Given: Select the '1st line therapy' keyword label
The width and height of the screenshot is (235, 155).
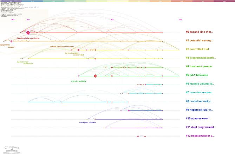Looking at the screenshot, I should click(71, 53).
